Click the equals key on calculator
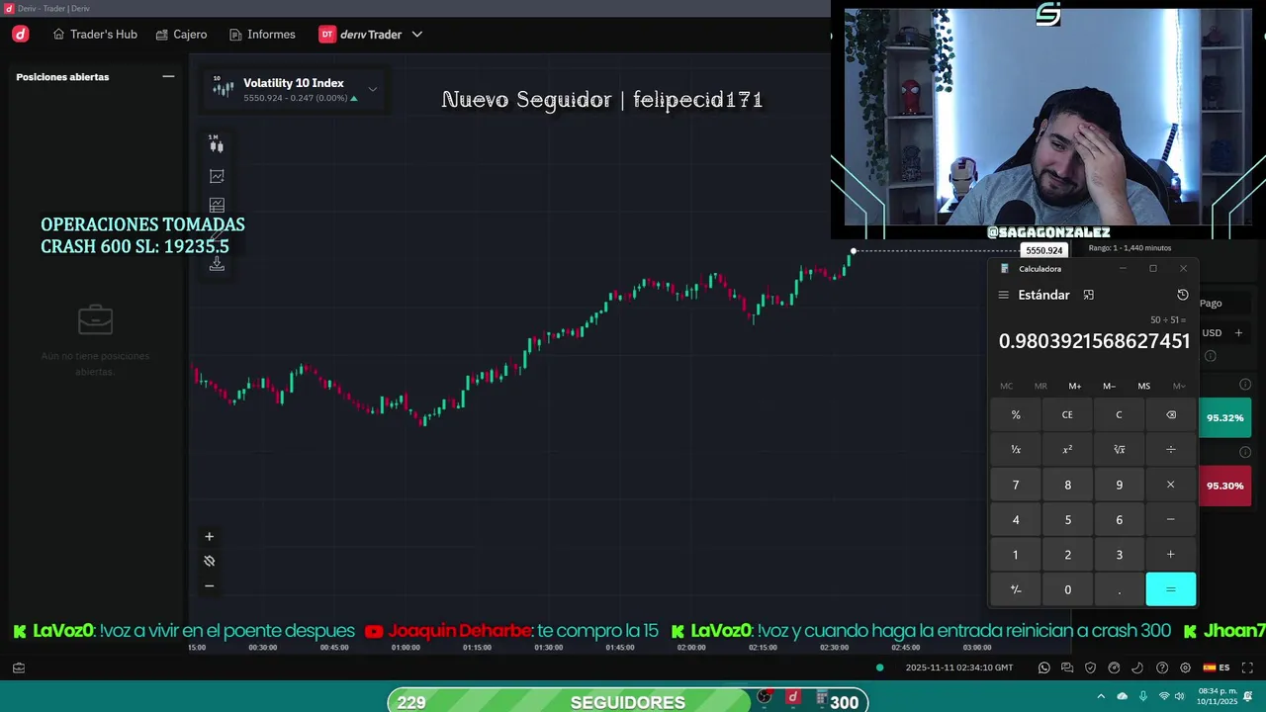The image size is (1266, 712). (x=1170, y=589)
